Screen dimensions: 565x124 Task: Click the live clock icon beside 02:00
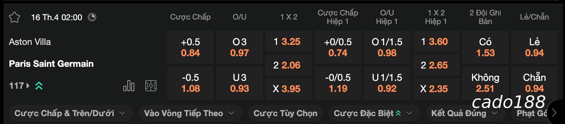click(92, 17)
